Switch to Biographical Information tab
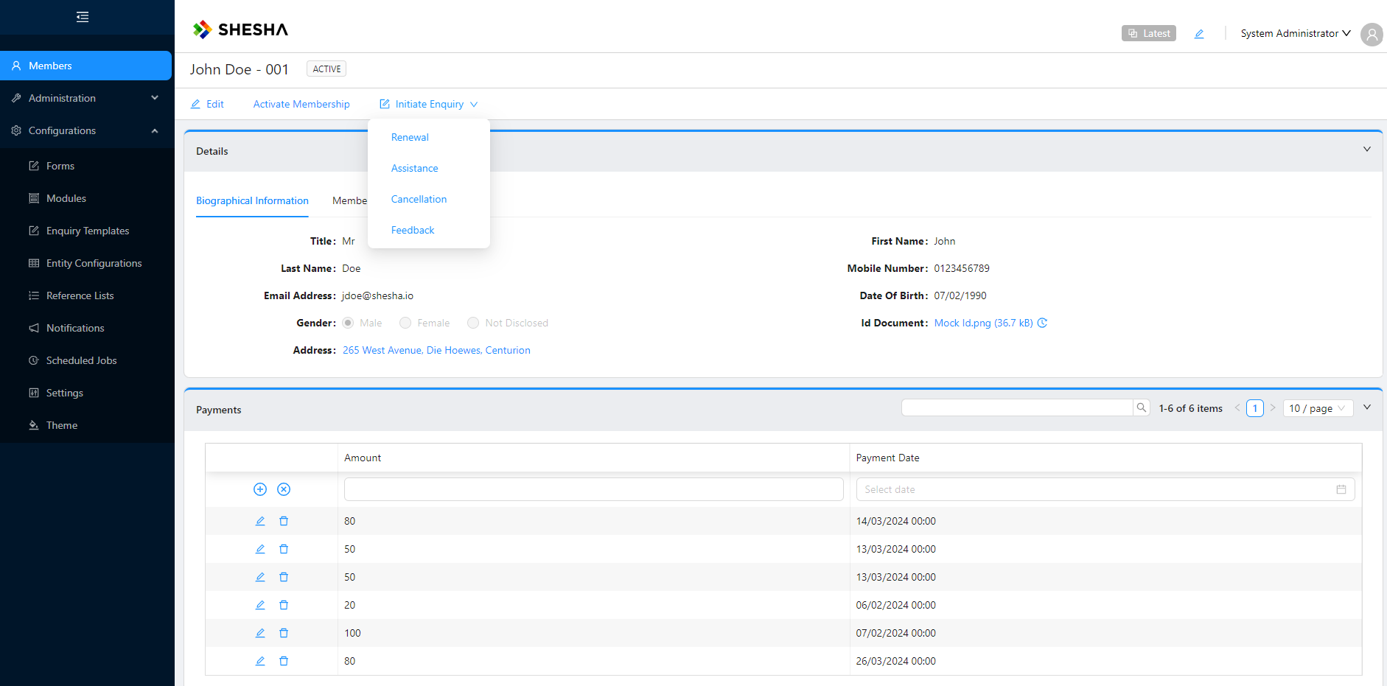Viewport: 1387px width, 686px height. [x=252, y=200]
